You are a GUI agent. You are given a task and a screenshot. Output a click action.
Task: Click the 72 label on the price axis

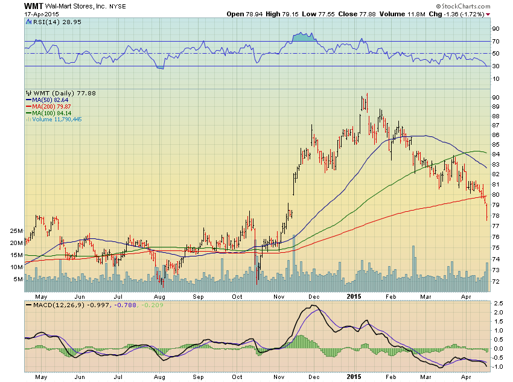point(495,282)
